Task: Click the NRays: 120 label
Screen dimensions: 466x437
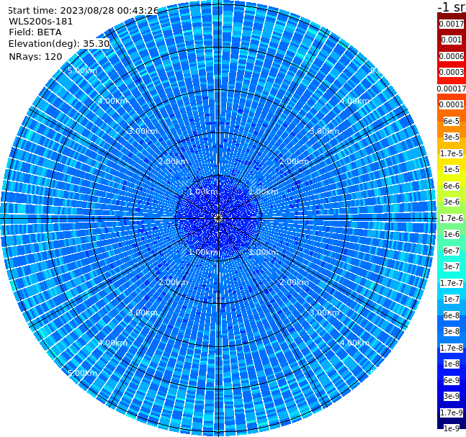Action: tap(35, 56)
